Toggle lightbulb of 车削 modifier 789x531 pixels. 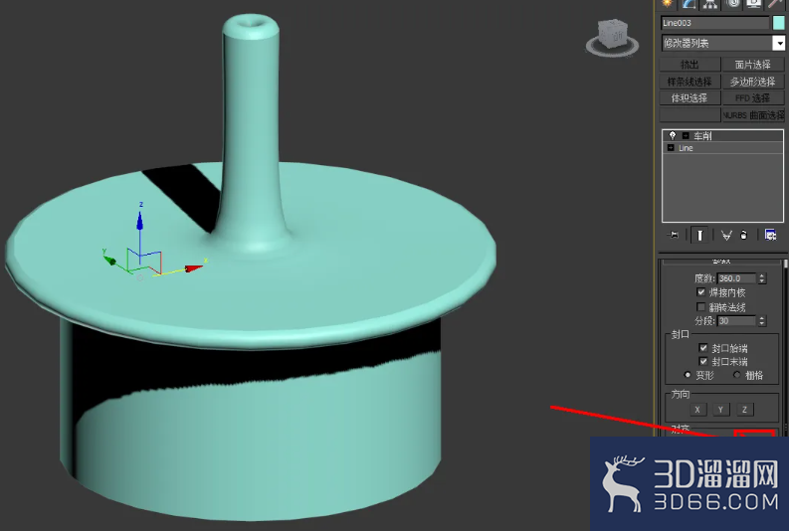pyautogui.click(x=673, y=136)
